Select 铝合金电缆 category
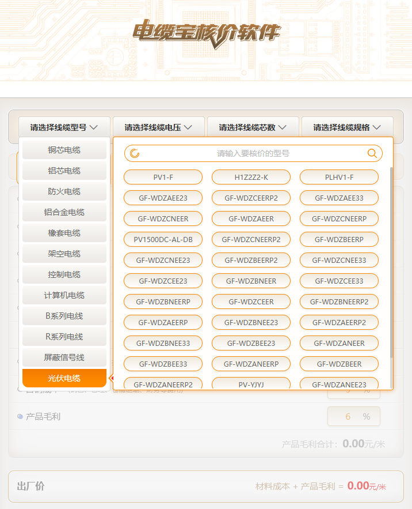412x509 pixels. tap(64, 212)
